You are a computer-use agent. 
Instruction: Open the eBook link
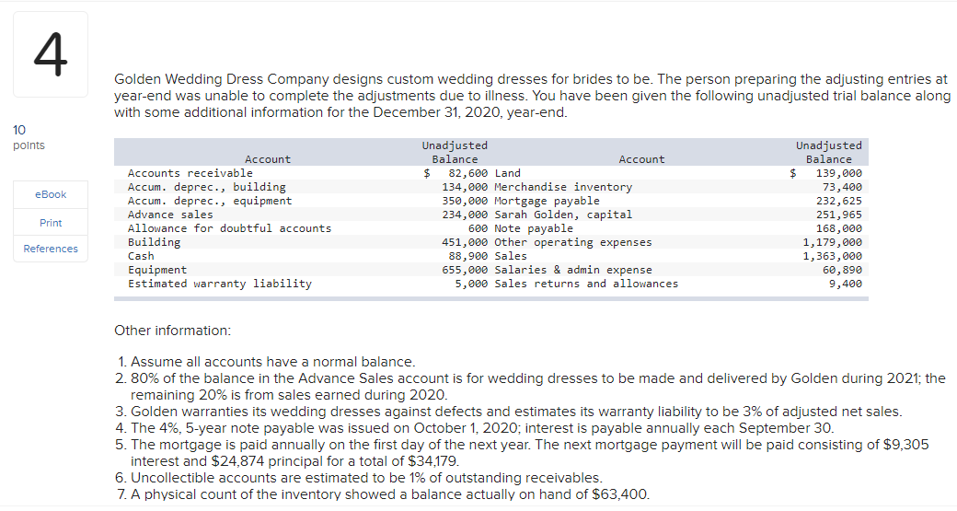coord(51,194)
